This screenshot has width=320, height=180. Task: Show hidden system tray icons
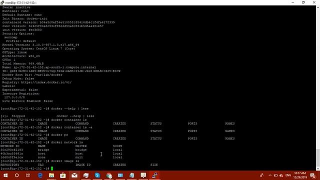click(x=270, y=175)
